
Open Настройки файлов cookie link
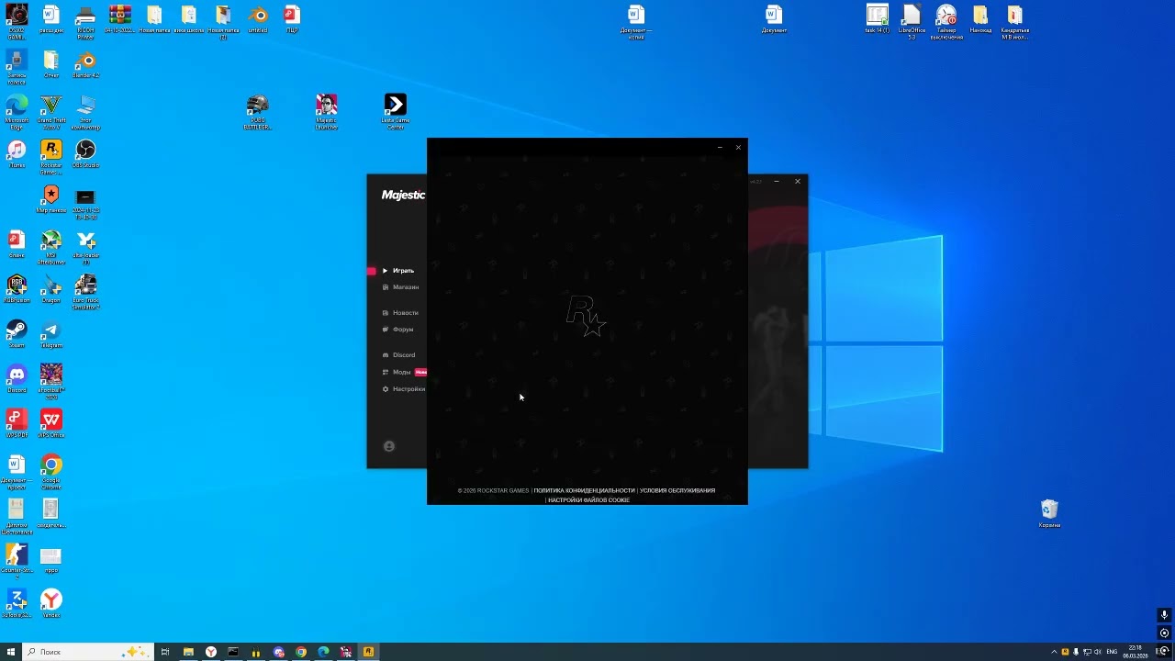click(x=588, y=500)
